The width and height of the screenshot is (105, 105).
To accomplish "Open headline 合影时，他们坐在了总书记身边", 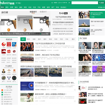I will [47, 55].
